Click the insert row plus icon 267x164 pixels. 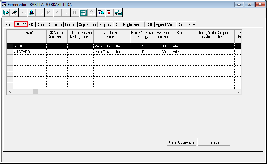tap(101, 13)
